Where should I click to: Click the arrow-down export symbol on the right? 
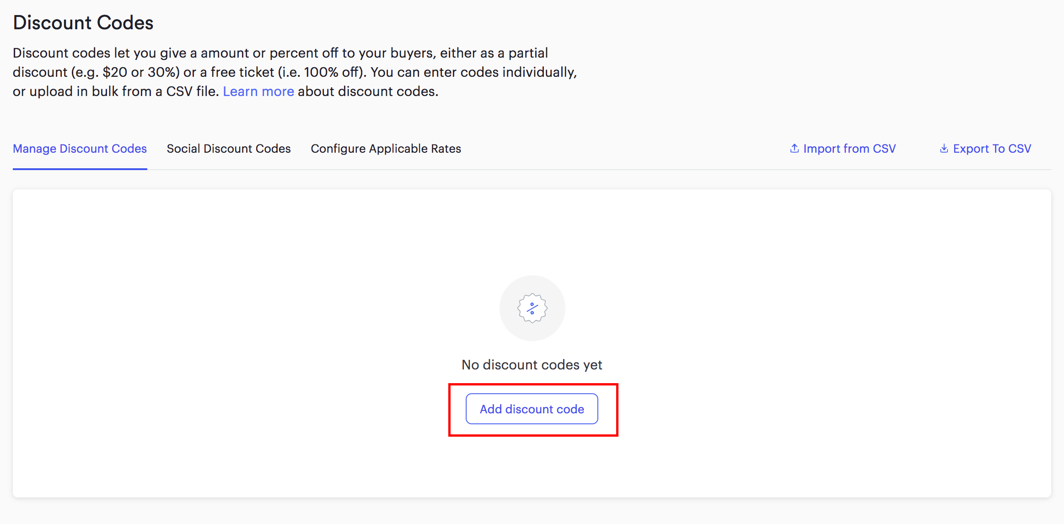[x=945, y=148]
